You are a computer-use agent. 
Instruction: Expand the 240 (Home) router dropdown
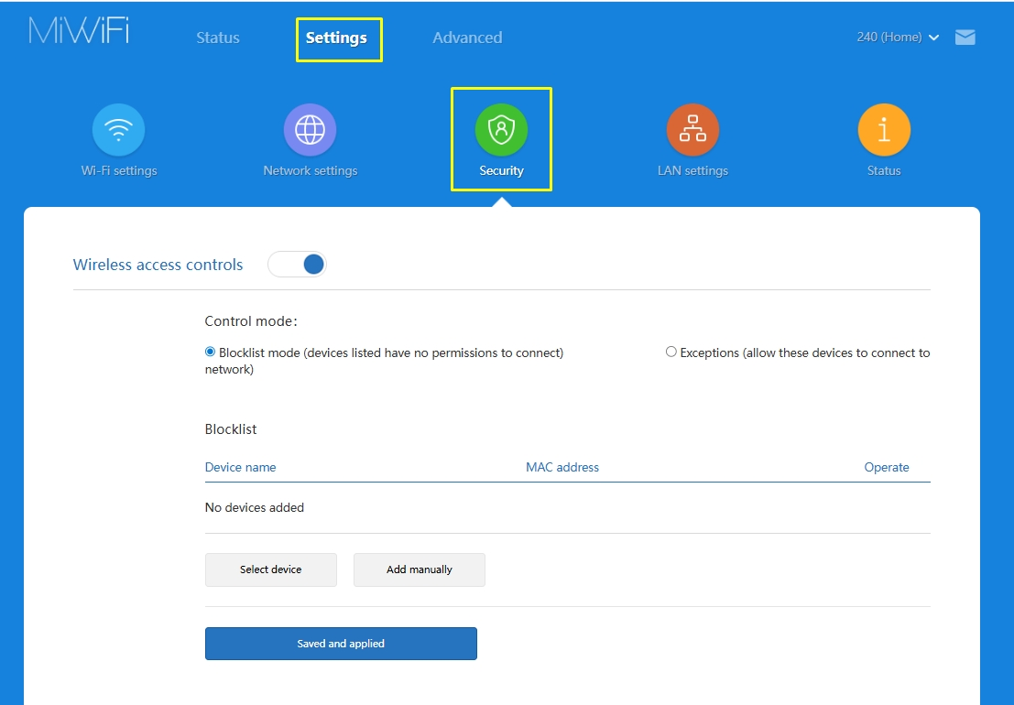(898, 38)
